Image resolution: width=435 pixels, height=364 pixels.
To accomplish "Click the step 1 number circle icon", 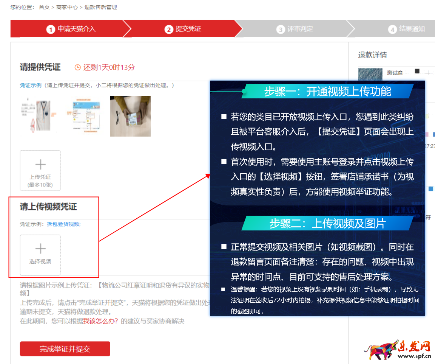I will click(51, 30).
